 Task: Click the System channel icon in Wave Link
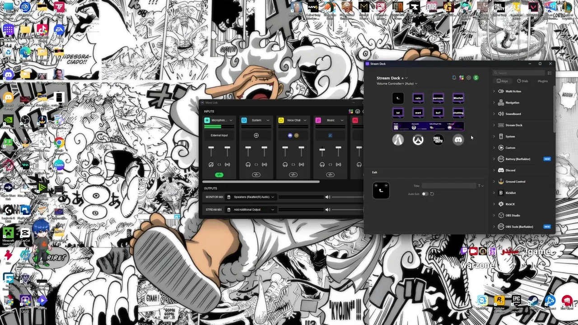pyautogui.click(x=244, y=120)
